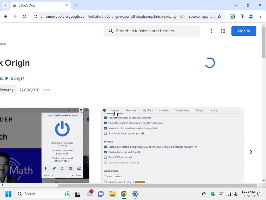
Task: Click the address bar URL
Action: tap(128, 16)
